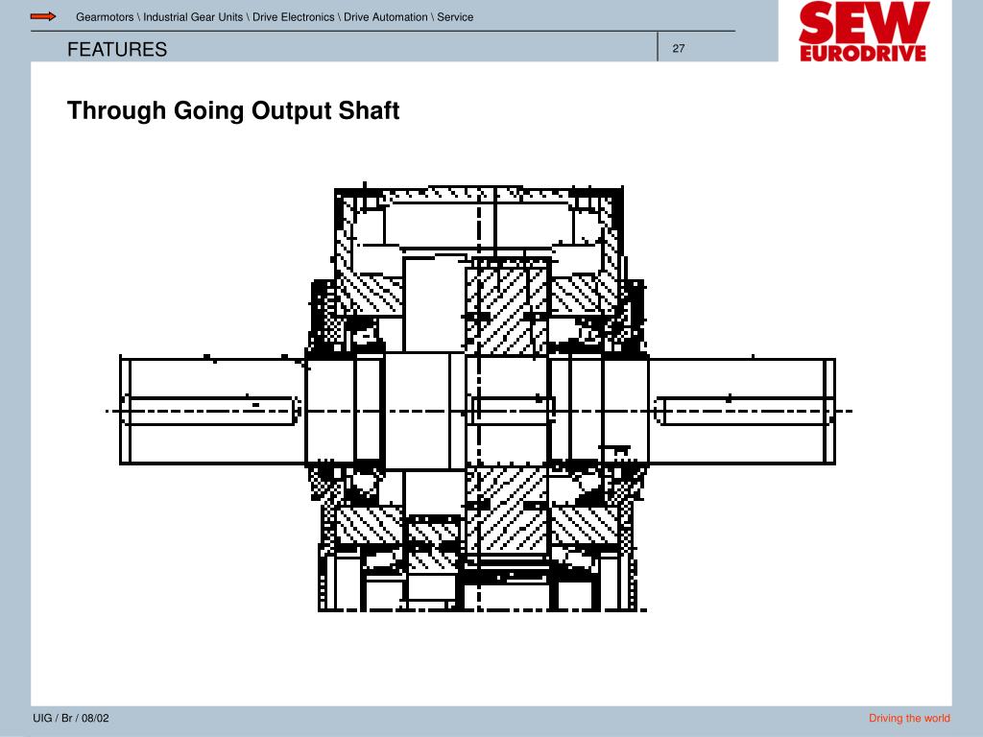Select the Drive Electronics breadcrumb

click(x=294, y=17)
